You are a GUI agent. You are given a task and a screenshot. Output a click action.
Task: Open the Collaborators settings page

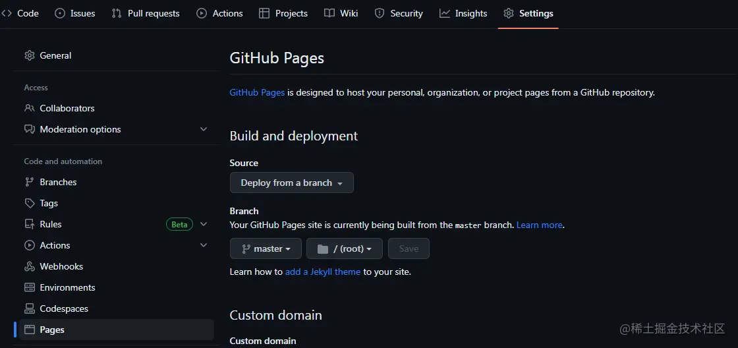(115, 108)
